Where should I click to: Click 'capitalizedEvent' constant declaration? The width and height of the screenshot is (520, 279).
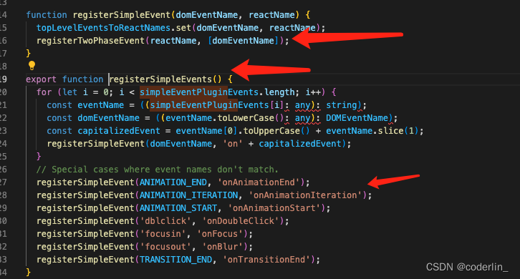[x=119, y=131]
